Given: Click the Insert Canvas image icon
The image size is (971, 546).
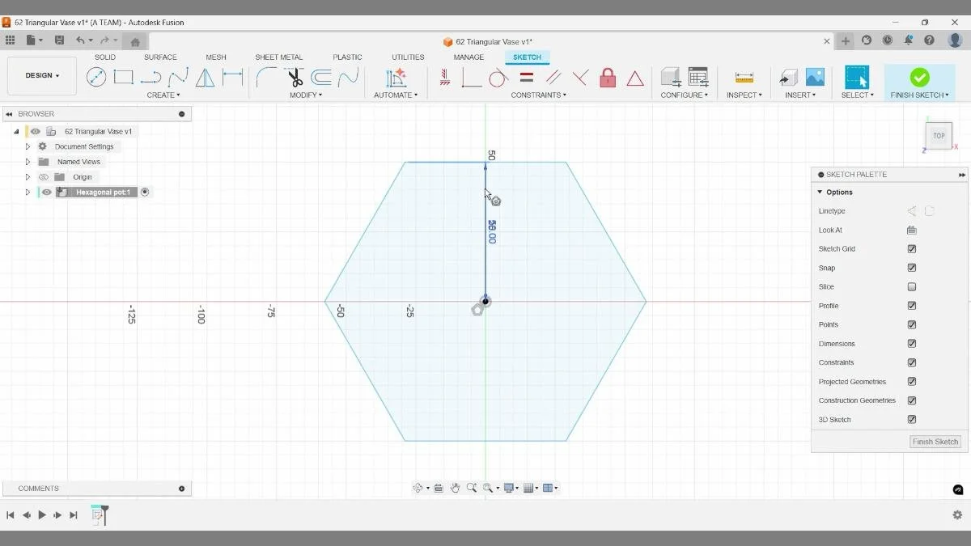Looking at the screenshot, I should [816, 78].
